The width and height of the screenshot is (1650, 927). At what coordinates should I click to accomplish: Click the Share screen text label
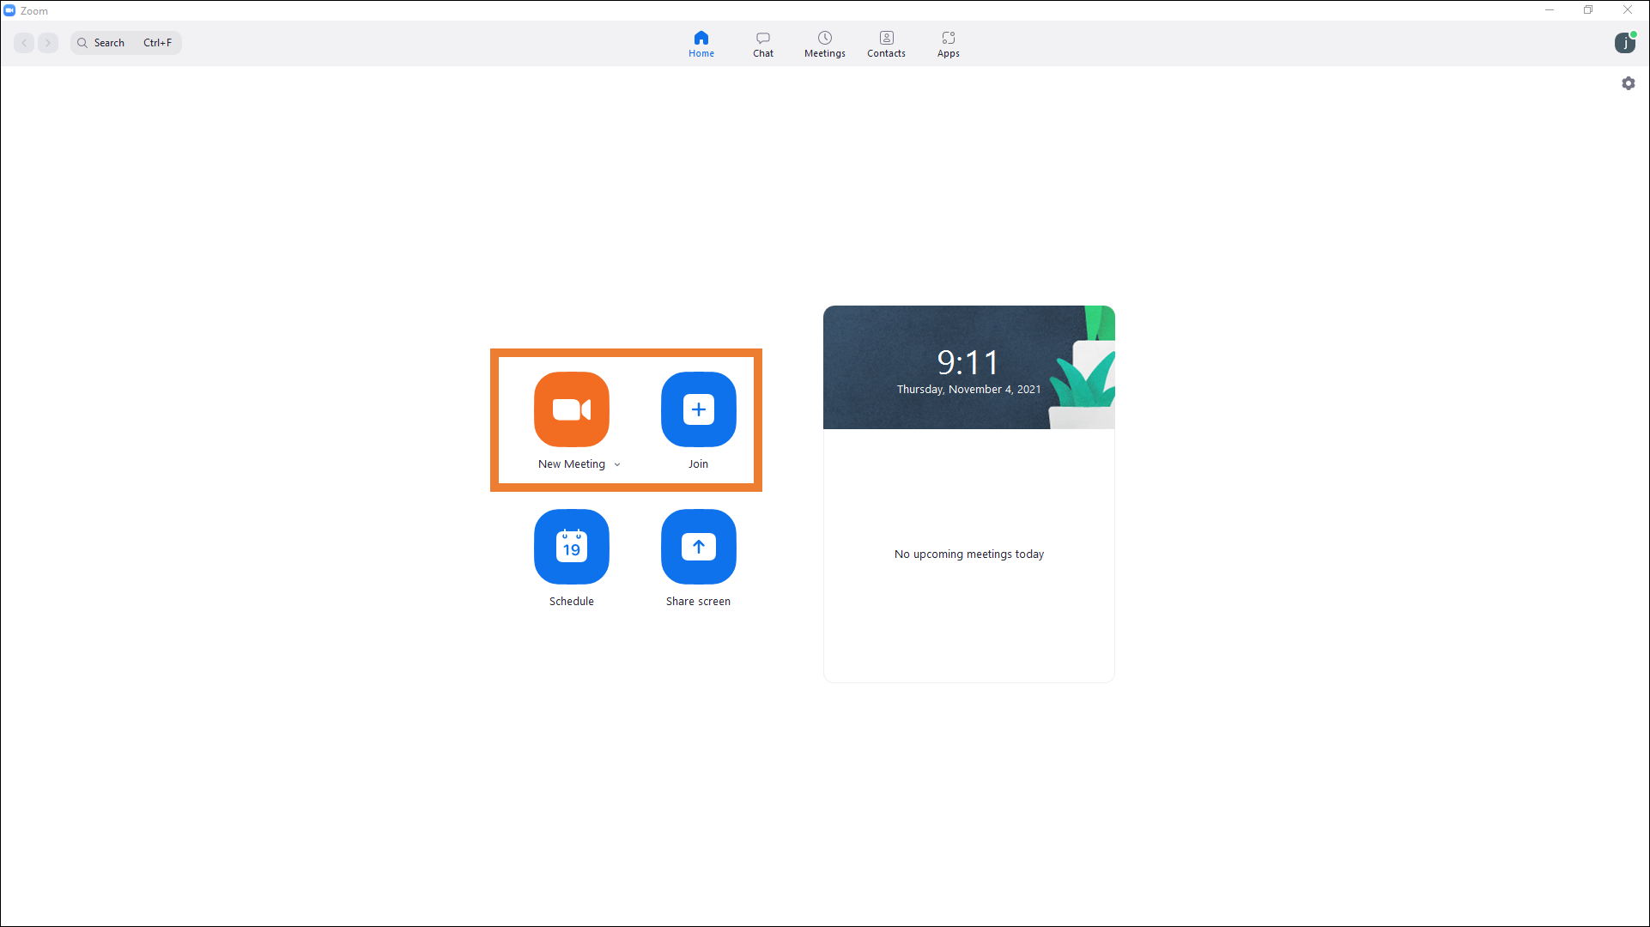(x=698, y=602)
